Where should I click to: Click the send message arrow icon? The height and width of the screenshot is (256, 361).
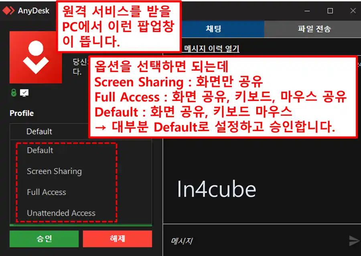[354, 240]
